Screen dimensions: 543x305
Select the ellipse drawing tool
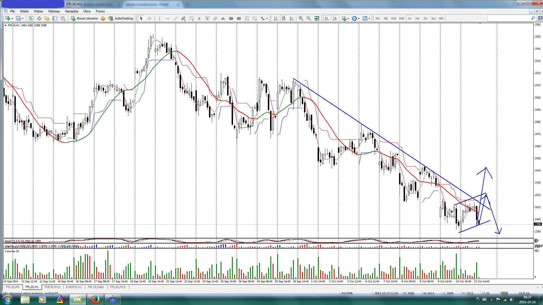click(x=231, y=19)
